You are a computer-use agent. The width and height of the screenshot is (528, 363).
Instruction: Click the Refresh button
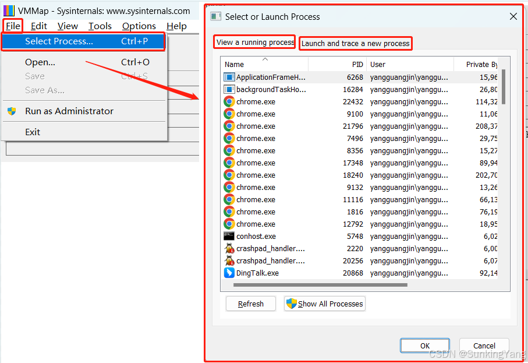tap(251, 304)
